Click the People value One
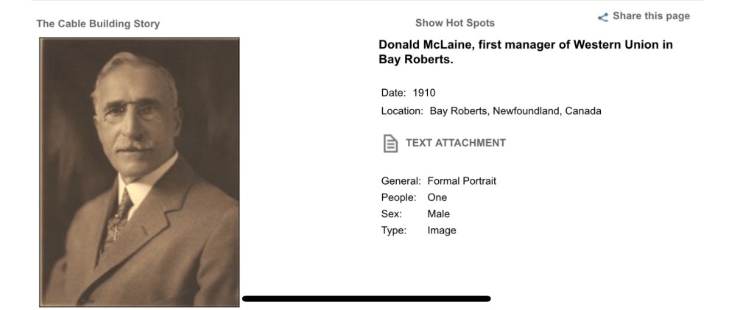 [437, 197]
